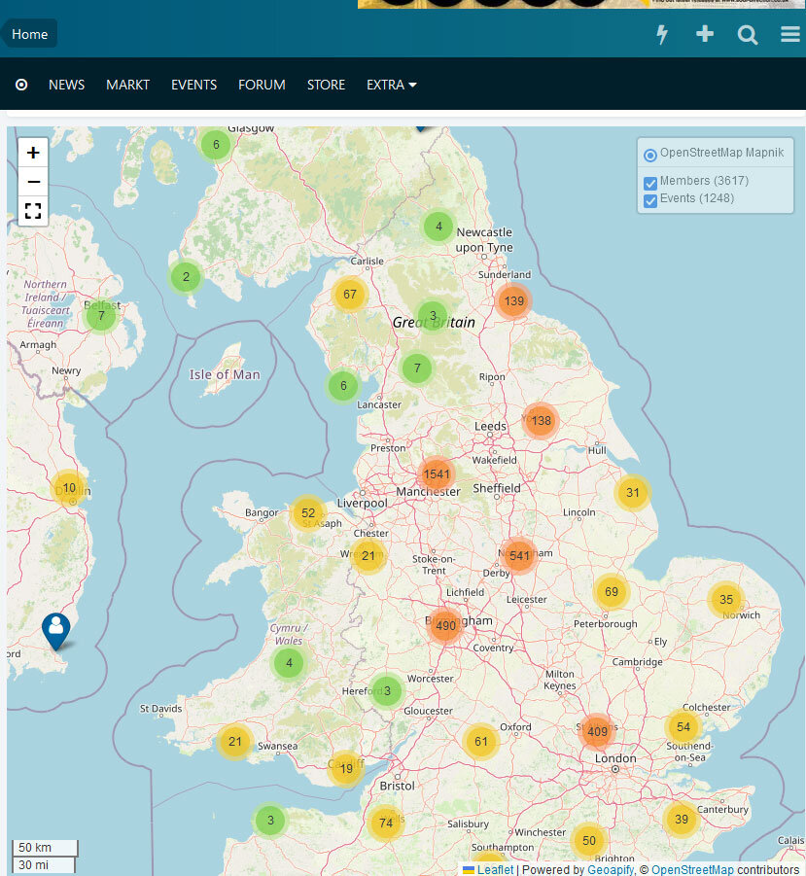Screen dimensions: 806x876
Task: Open the STORE menu item
Action: point(327,85)
